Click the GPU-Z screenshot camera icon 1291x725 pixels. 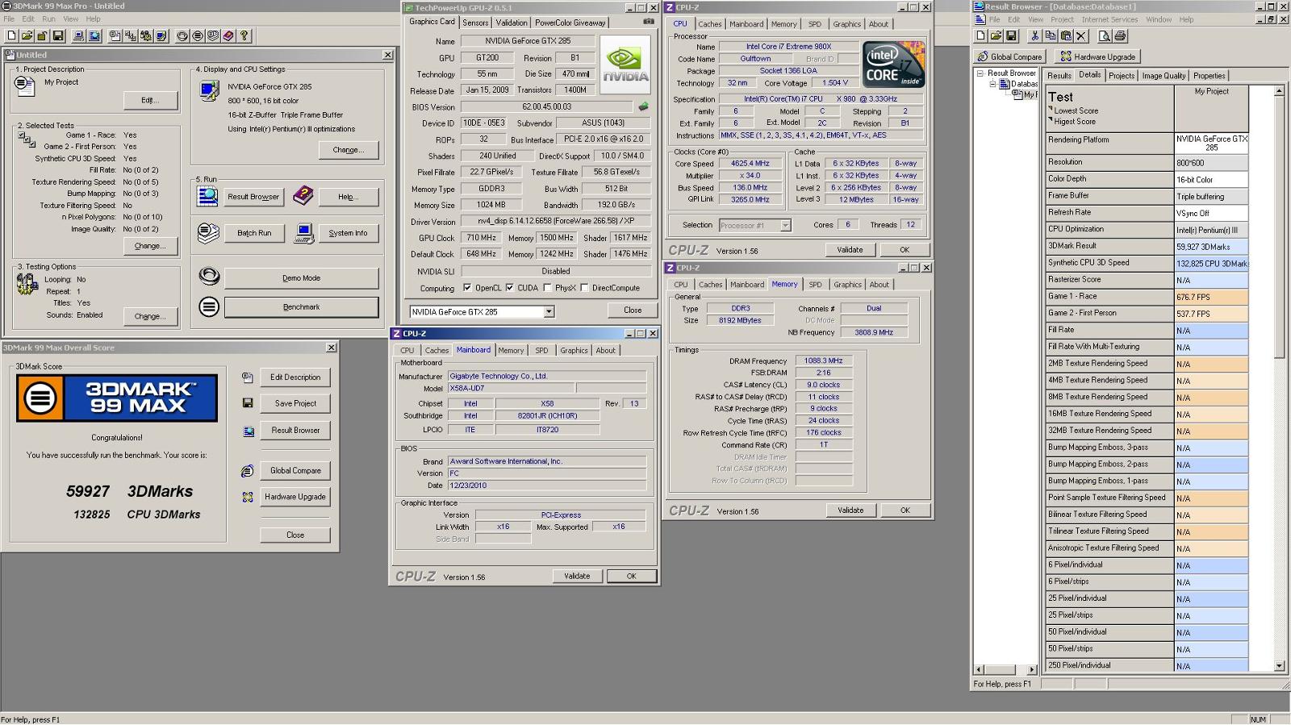648,22
